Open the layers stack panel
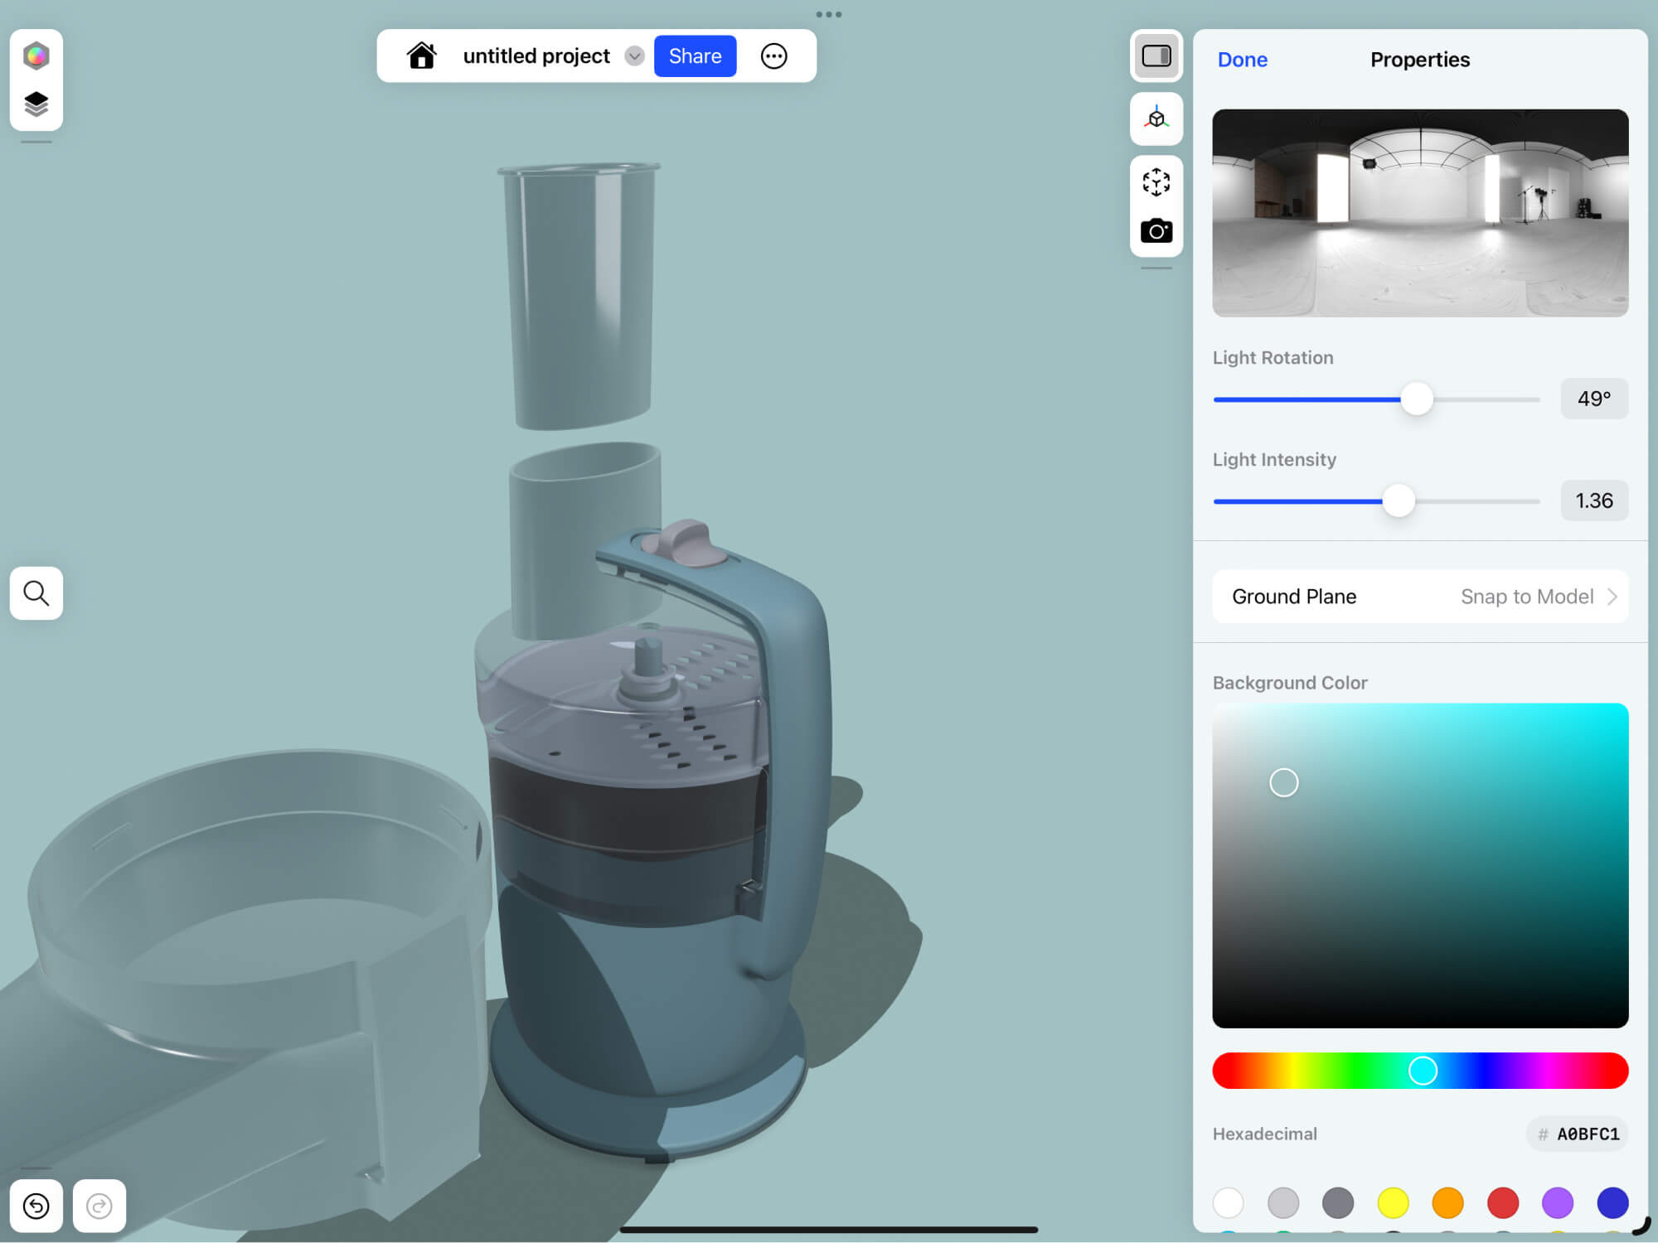This screenshot has height=1243, width=1658. click(x=36, y=104)
